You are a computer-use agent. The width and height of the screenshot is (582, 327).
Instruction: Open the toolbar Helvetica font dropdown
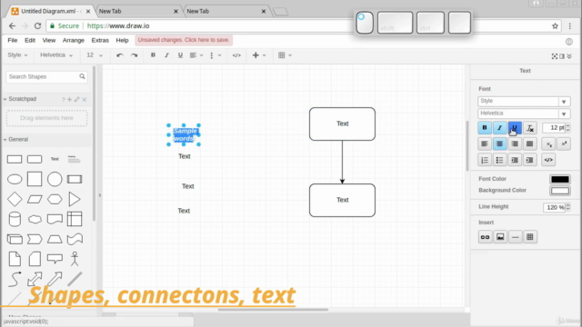(56, 54)
